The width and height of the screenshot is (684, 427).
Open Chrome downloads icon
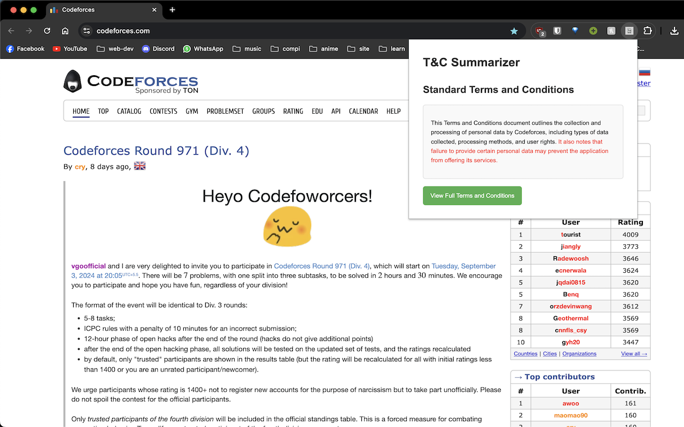tap(674, 31)
